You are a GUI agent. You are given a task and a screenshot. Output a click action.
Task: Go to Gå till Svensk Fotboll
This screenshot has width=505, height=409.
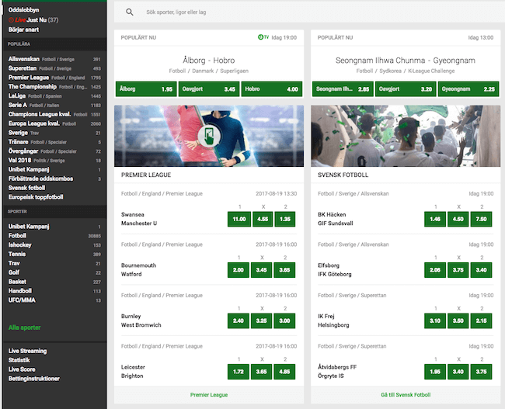point(406,395)
